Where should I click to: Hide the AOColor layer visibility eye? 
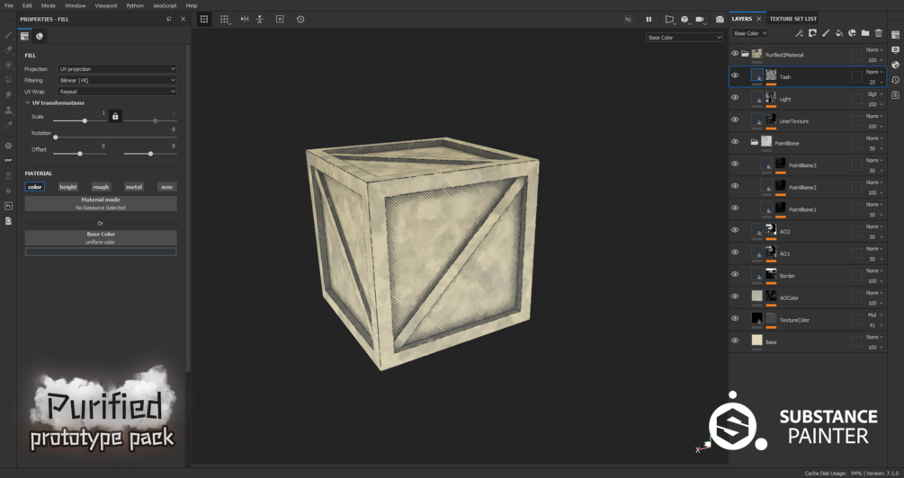click(x=735, y=297)
